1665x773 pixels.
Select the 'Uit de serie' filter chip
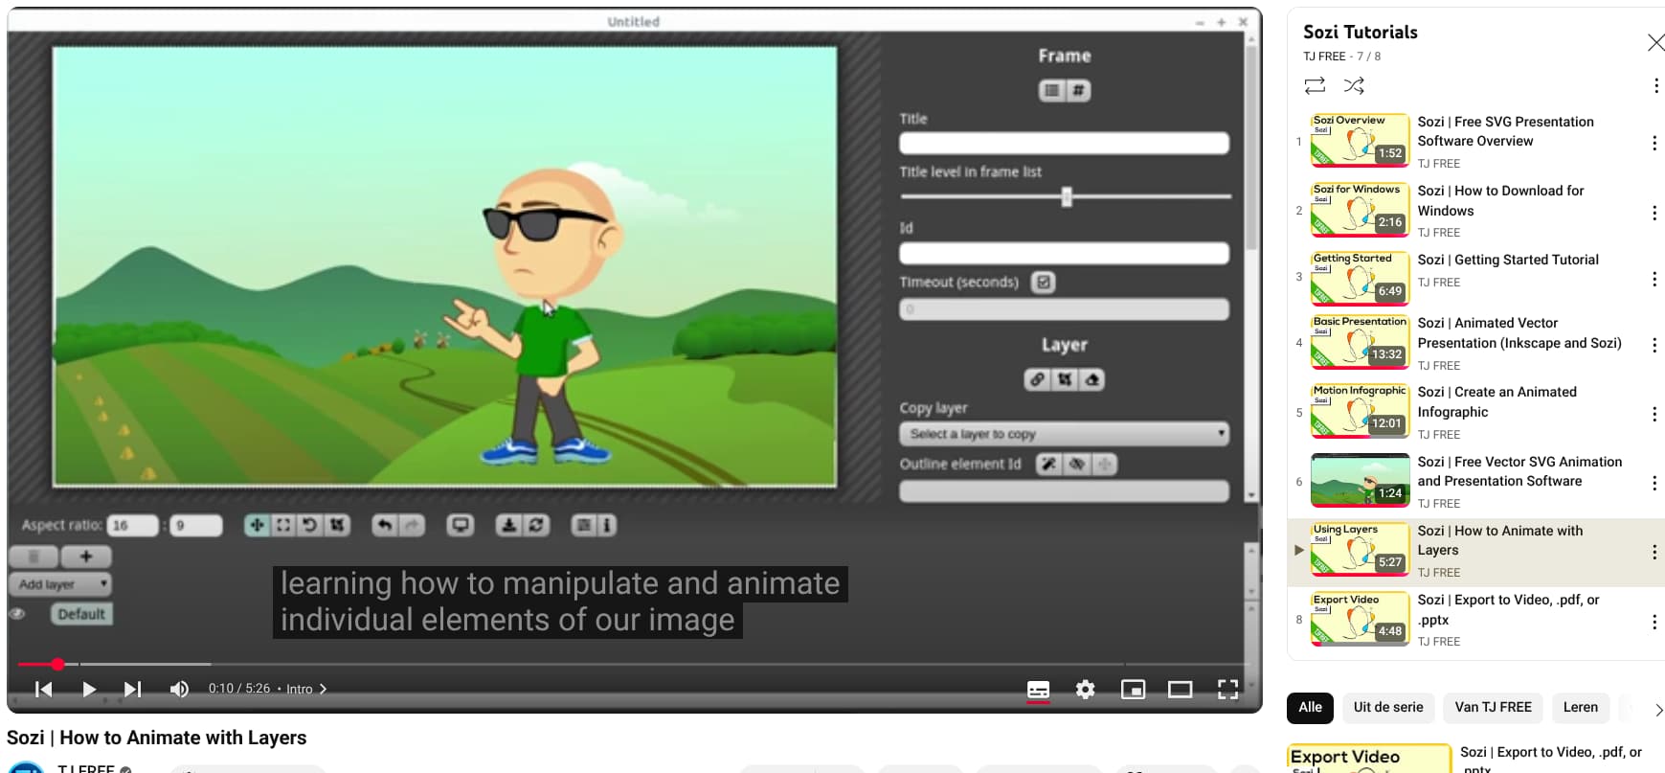[1388, 708]
